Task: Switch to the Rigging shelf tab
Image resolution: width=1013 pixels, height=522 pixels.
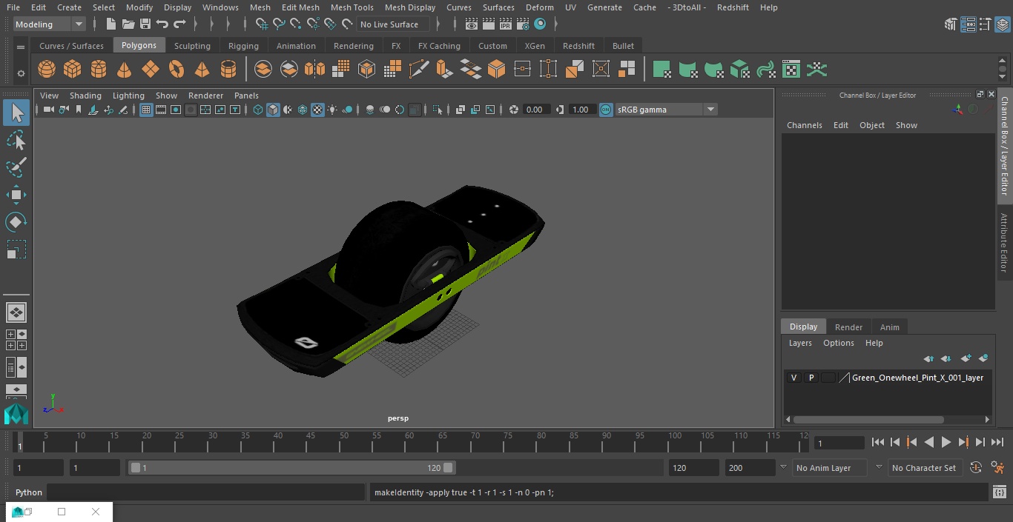Action: (x=243, y=46)
